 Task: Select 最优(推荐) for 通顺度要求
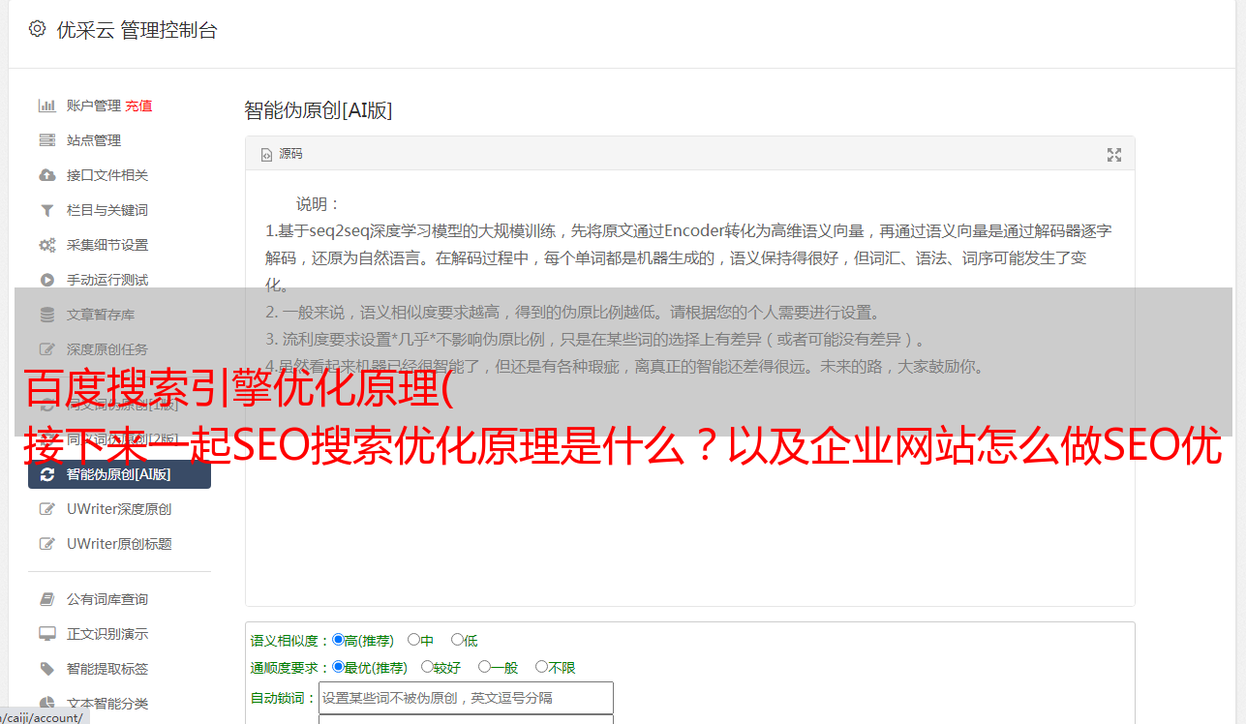pyautogui.click(x=338, y=667)
